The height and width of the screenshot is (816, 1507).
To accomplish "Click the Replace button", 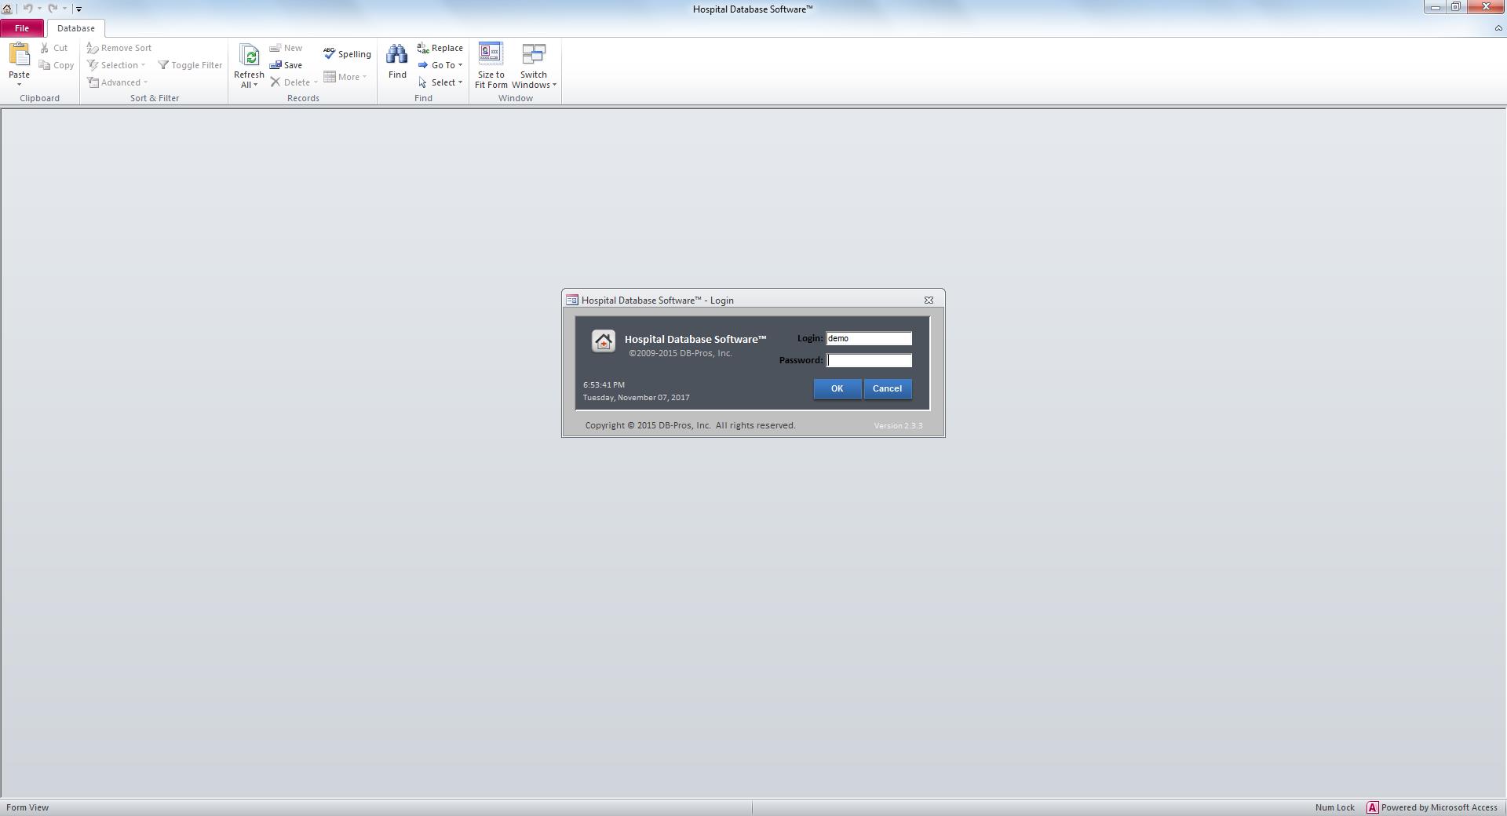I will [x=440, y=48].
